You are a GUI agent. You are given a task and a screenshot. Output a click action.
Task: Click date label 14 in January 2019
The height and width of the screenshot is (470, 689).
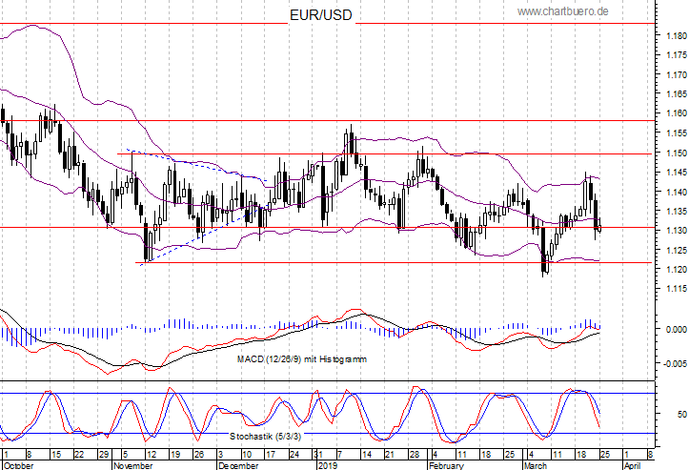click(367, 455)
